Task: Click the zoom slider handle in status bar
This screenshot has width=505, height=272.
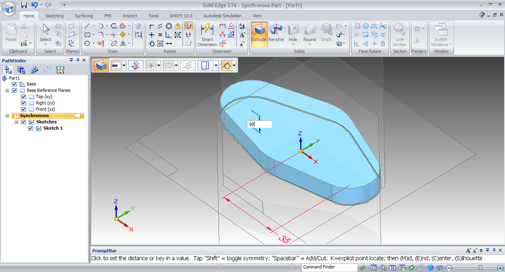Action: (x=480, y=267)
